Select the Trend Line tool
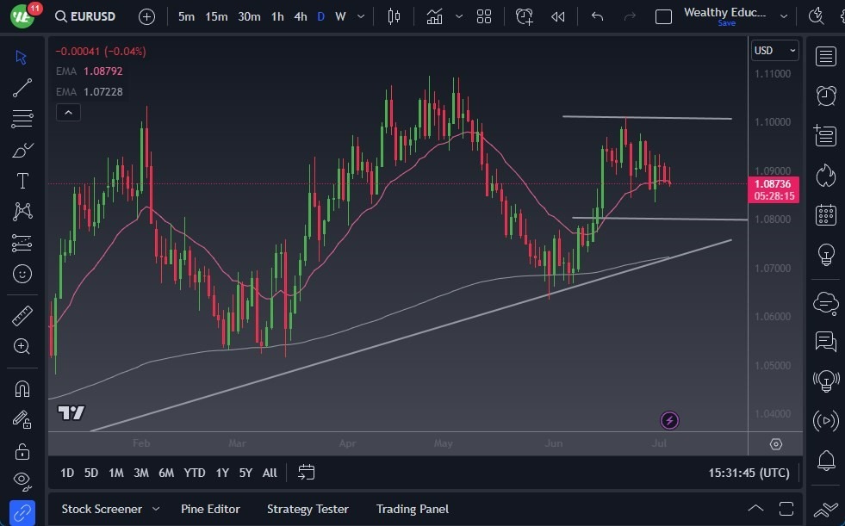This screenshot has height=526, width=845. click(22, 88)
